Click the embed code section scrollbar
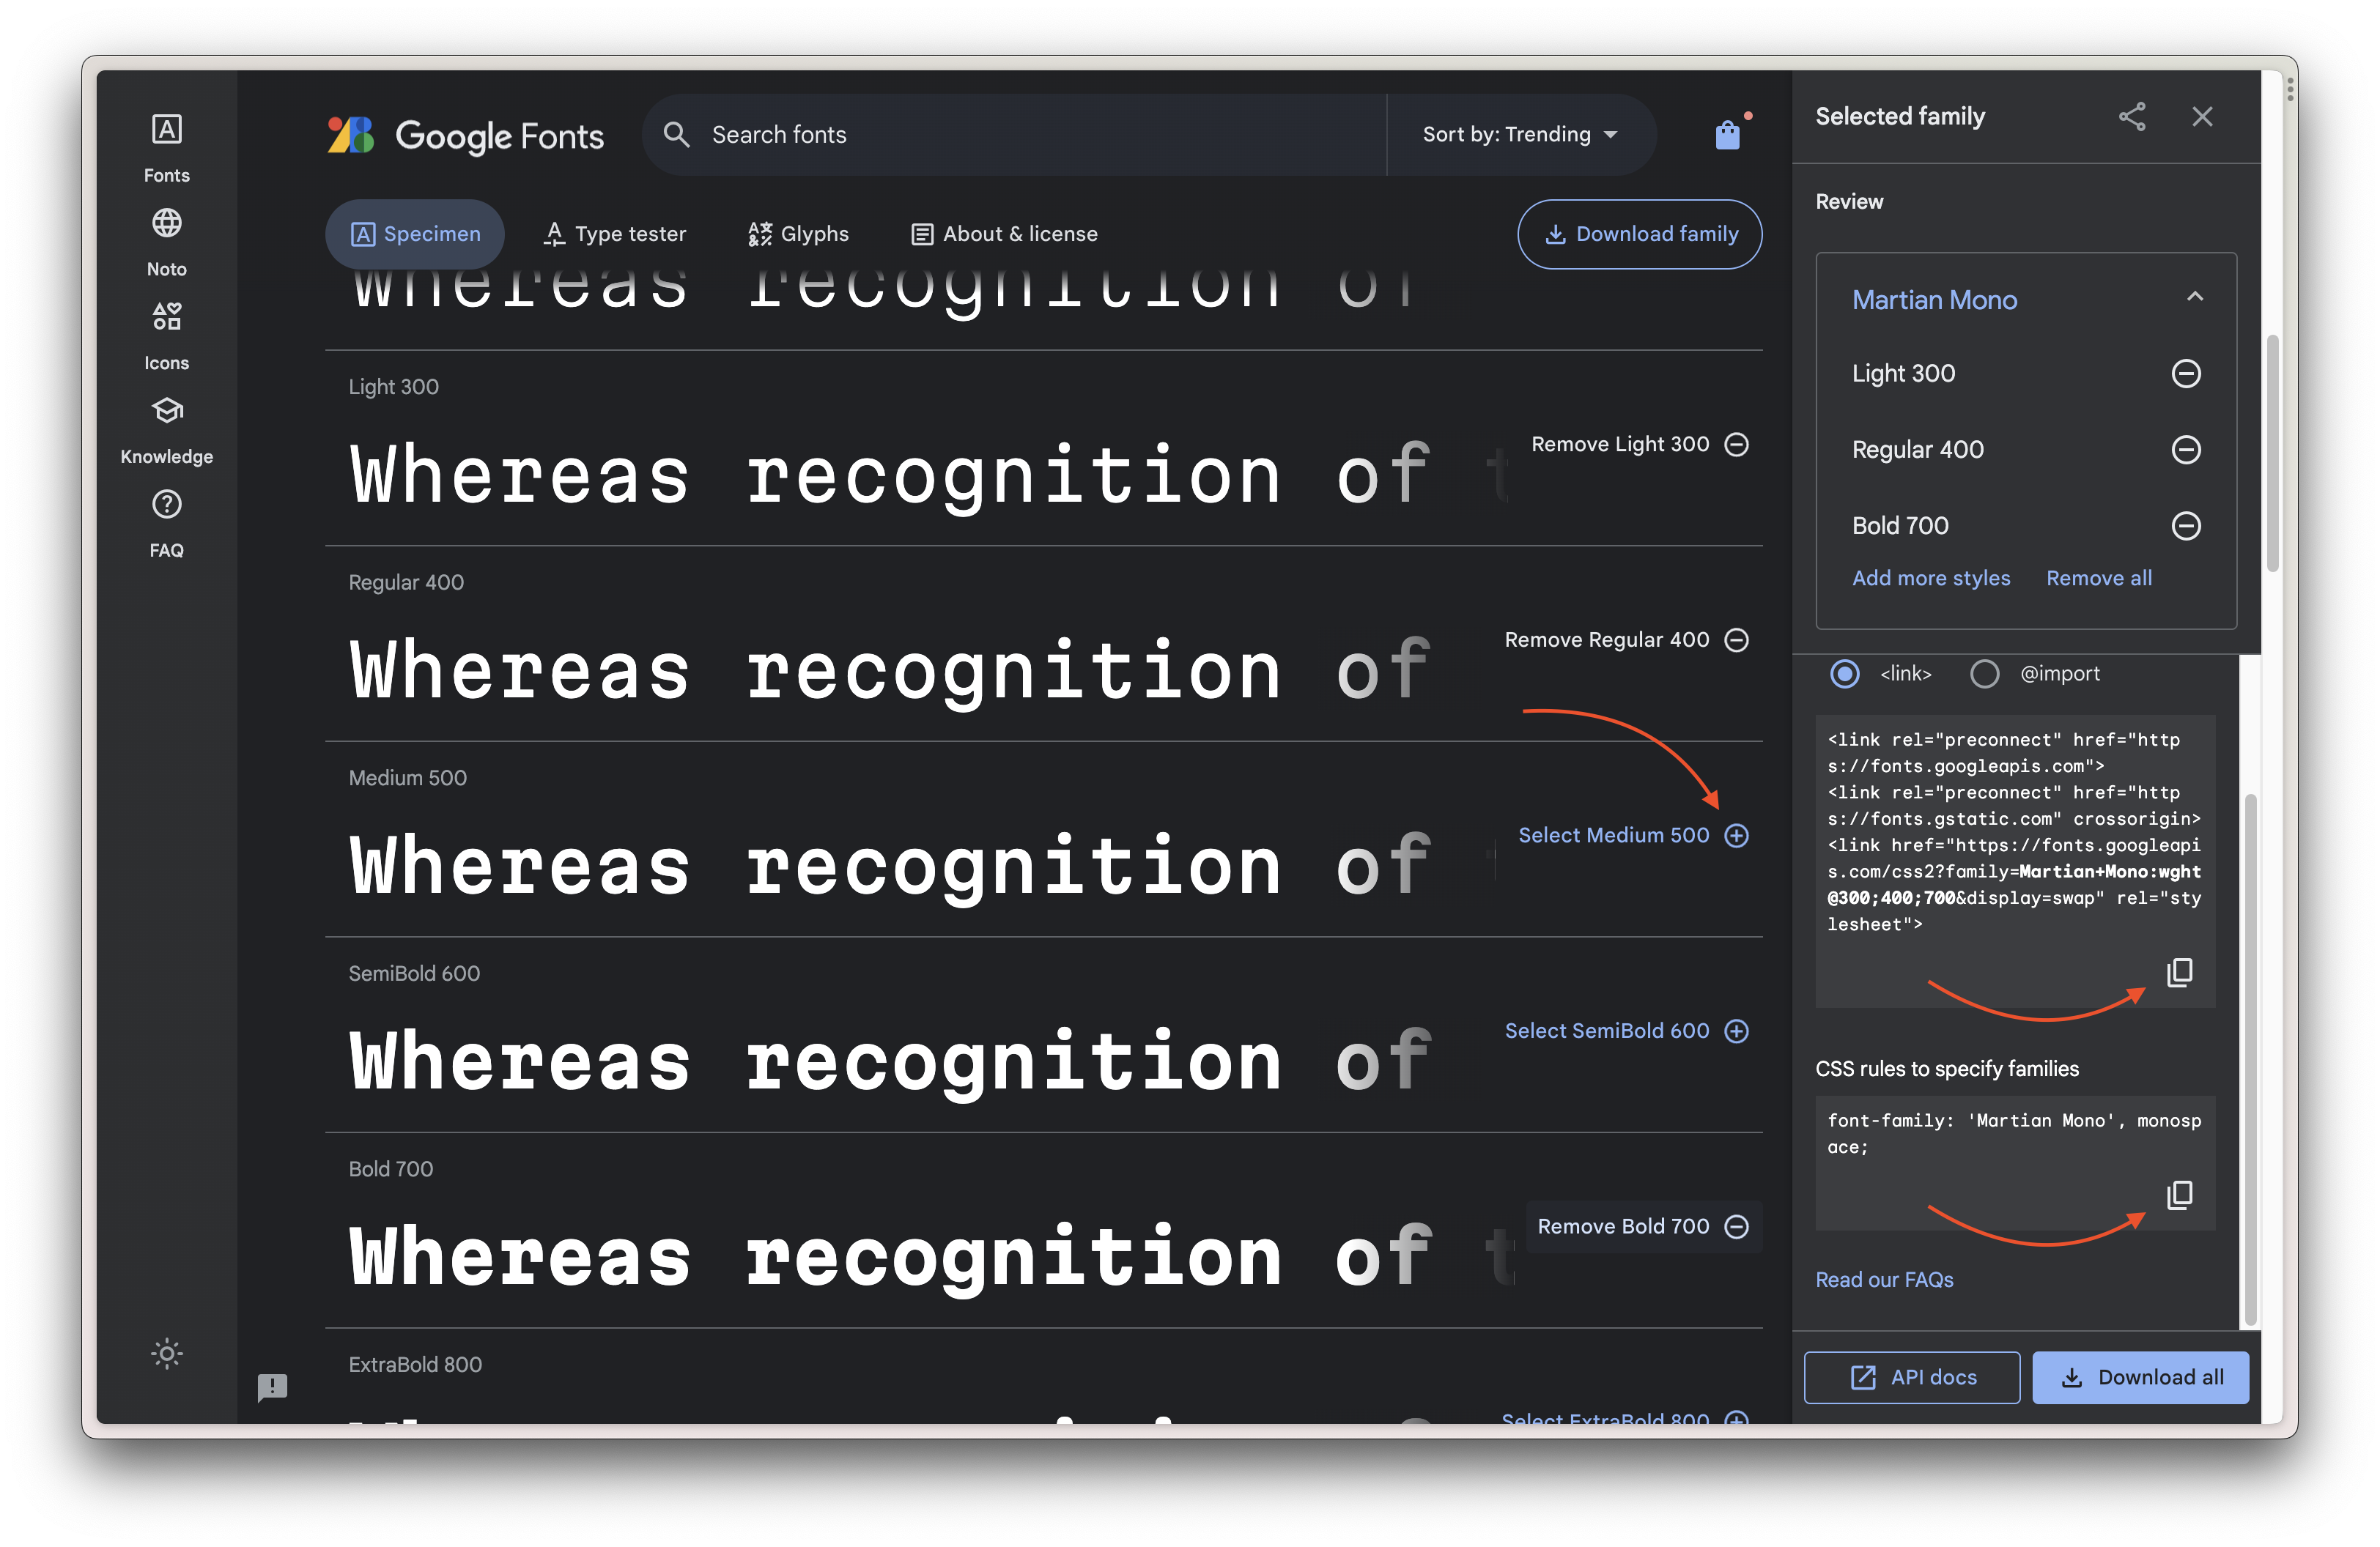 click(x=2250, y=1059)
